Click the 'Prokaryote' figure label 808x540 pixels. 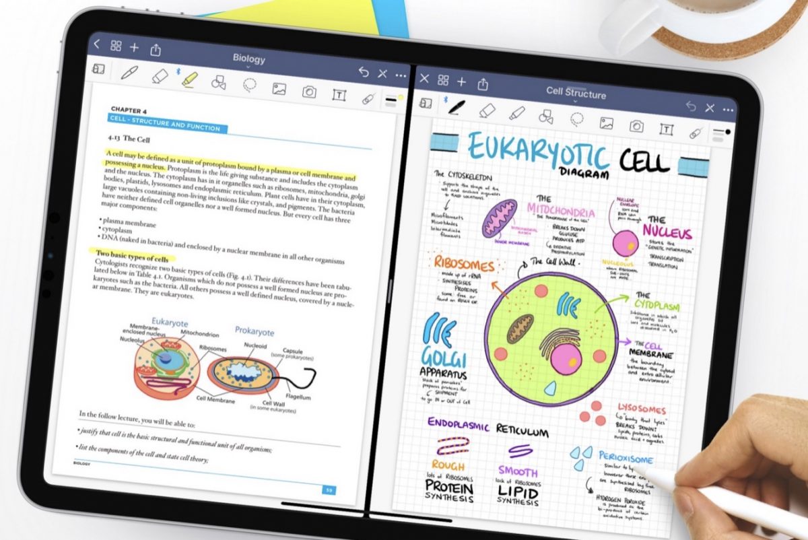(x=254, y=331)
